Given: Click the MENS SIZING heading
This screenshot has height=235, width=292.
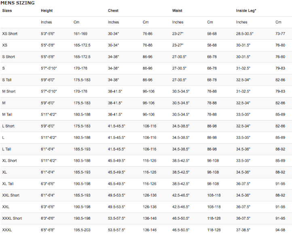Looking at the screenshot, I should (x=17, y=3).
